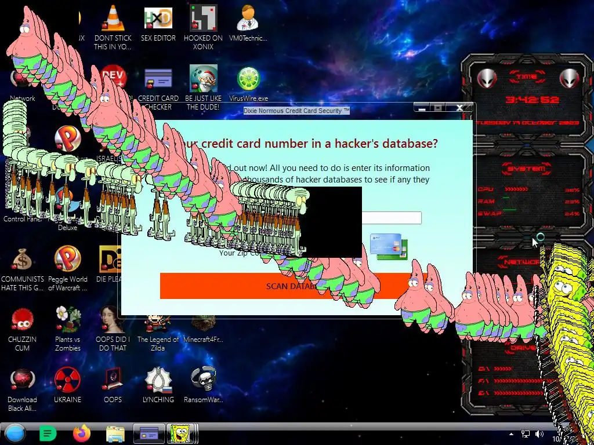This screenshot has height=445, width=594.
Task: Launch The Legend of Zilda shortcut
Action: click(158, 324)
